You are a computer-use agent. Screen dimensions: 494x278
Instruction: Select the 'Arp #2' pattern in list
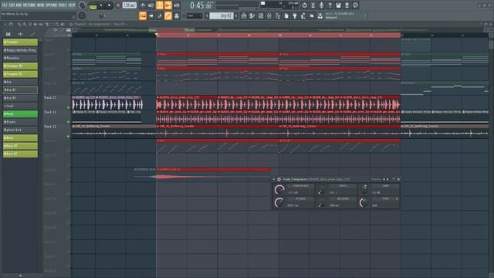[x=20, y=90]
